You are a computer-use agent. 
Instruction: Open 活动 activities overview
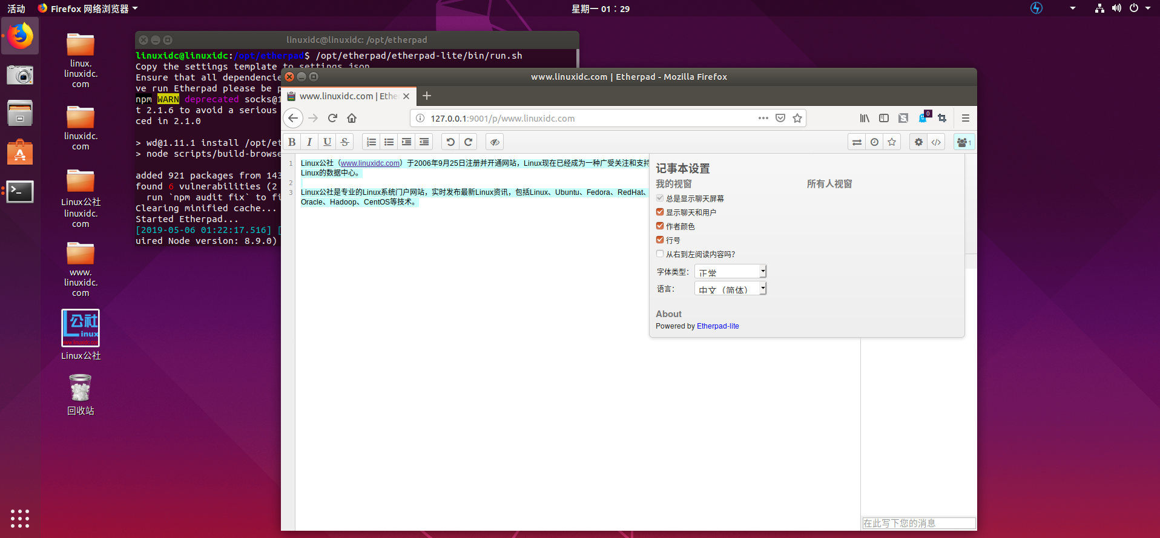tap(16, 8)
